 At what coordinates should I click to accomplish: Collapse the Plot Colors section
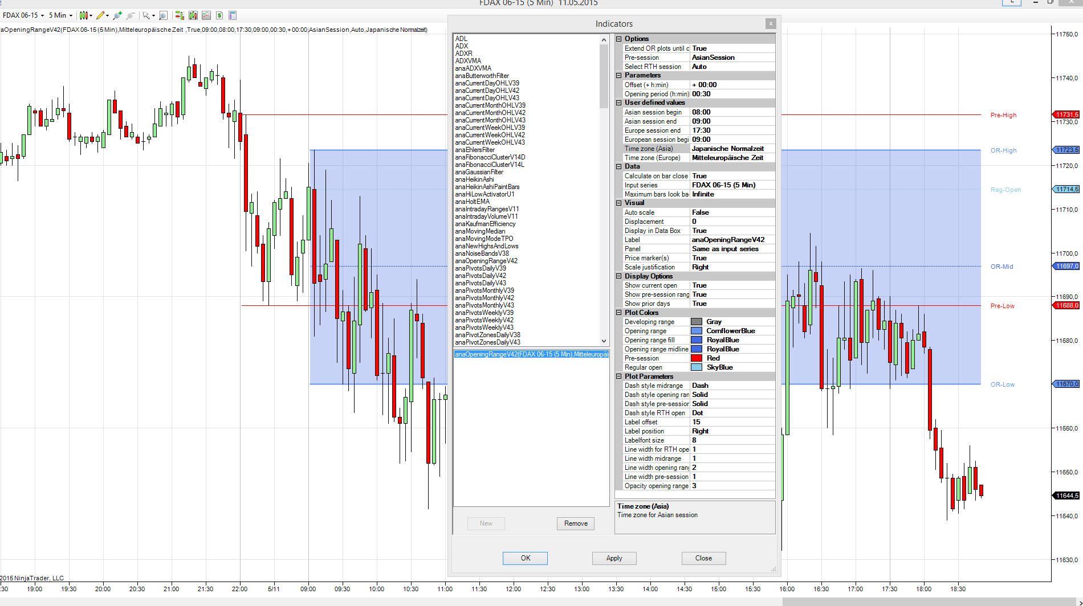pos(619,312)
